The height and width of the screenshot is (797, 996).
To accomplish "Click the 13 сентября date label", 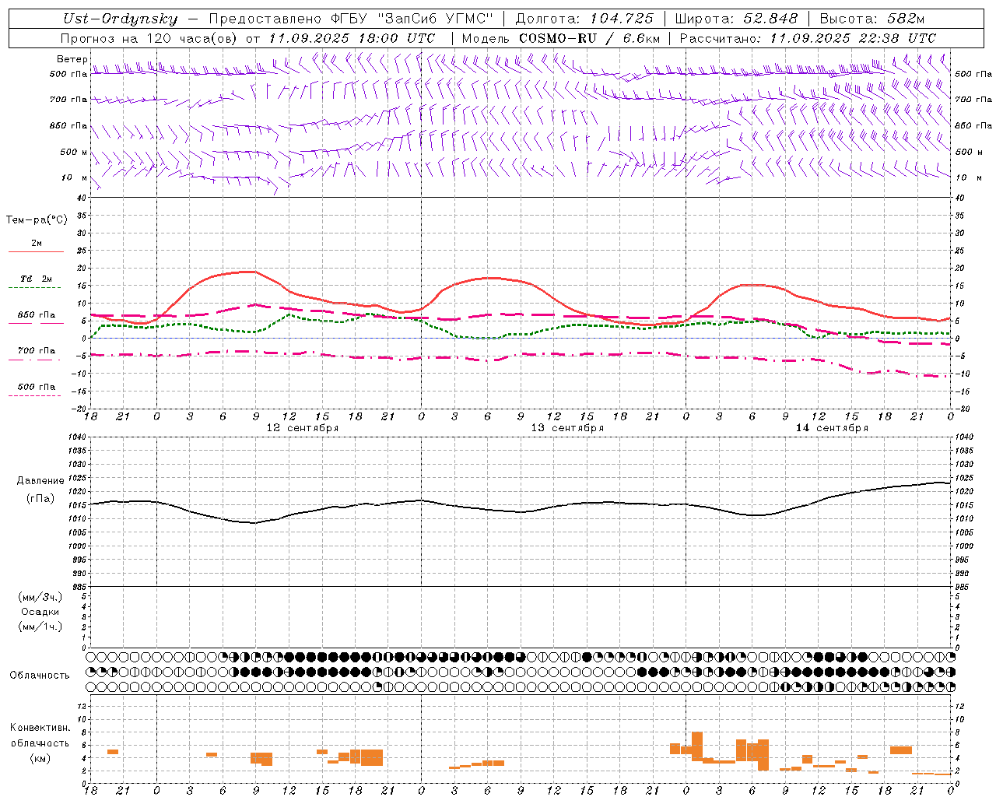I will (567, 428).
